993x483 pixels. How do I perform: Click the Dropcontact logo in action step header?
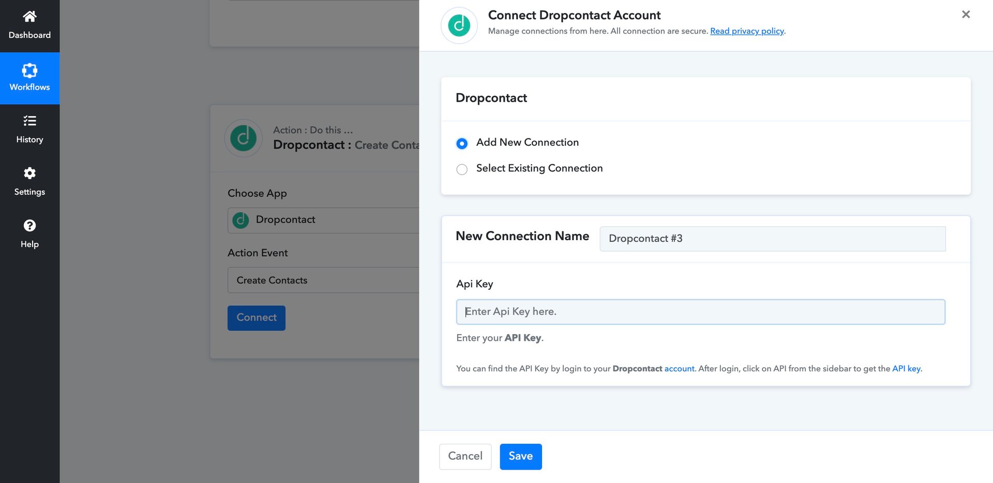click(243, 138)
